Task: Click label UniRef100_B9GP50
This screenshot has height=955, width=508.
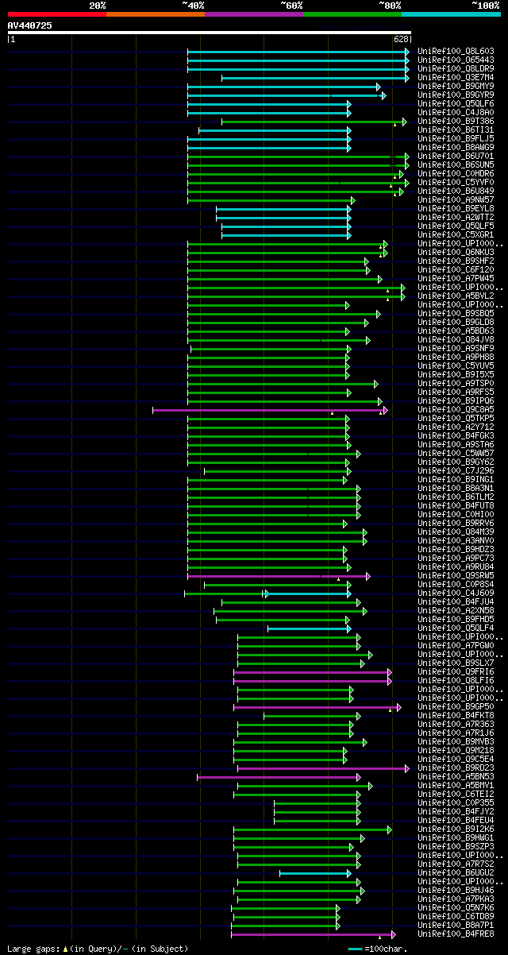Action: [455, 706]
